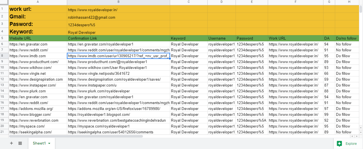Click the royaldeveloper.in work url cell
This screenshot has width=364, height=149.
(118, 10)
